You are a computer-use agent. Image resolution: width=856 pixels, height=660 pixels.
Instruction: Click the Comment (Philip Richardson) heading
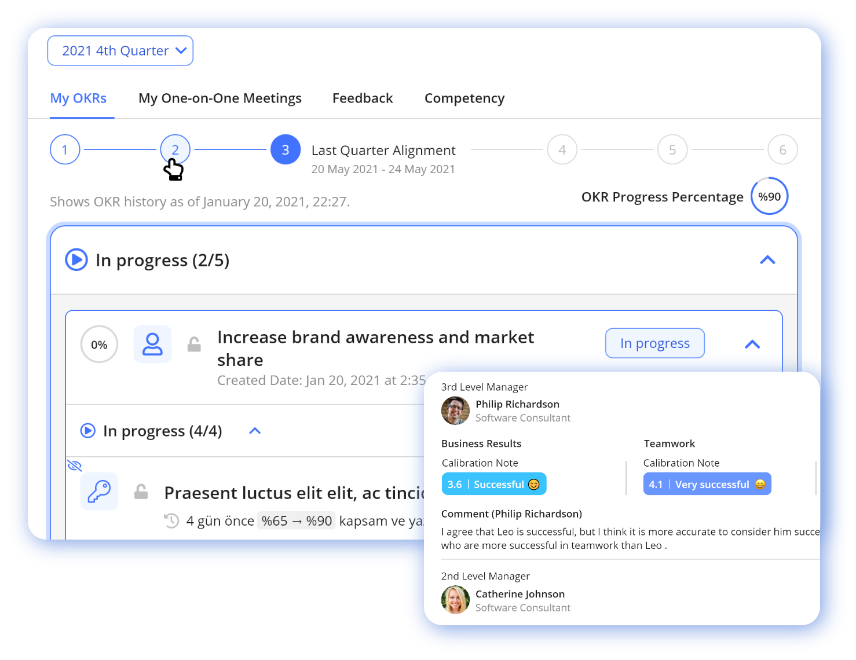[x=511, y=514]
